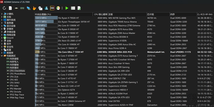Expand the 网络设备 tree node
This screenshot has width=214, height=107.
(x=2, y=35)
